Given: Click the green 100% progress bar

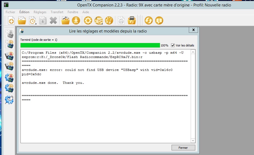Looking at the screenshot, I should click(90, 45).
